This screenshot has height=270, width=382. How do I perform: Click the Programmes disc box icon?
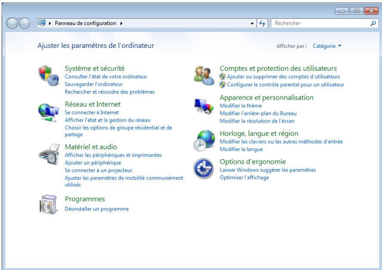point(48,204)
